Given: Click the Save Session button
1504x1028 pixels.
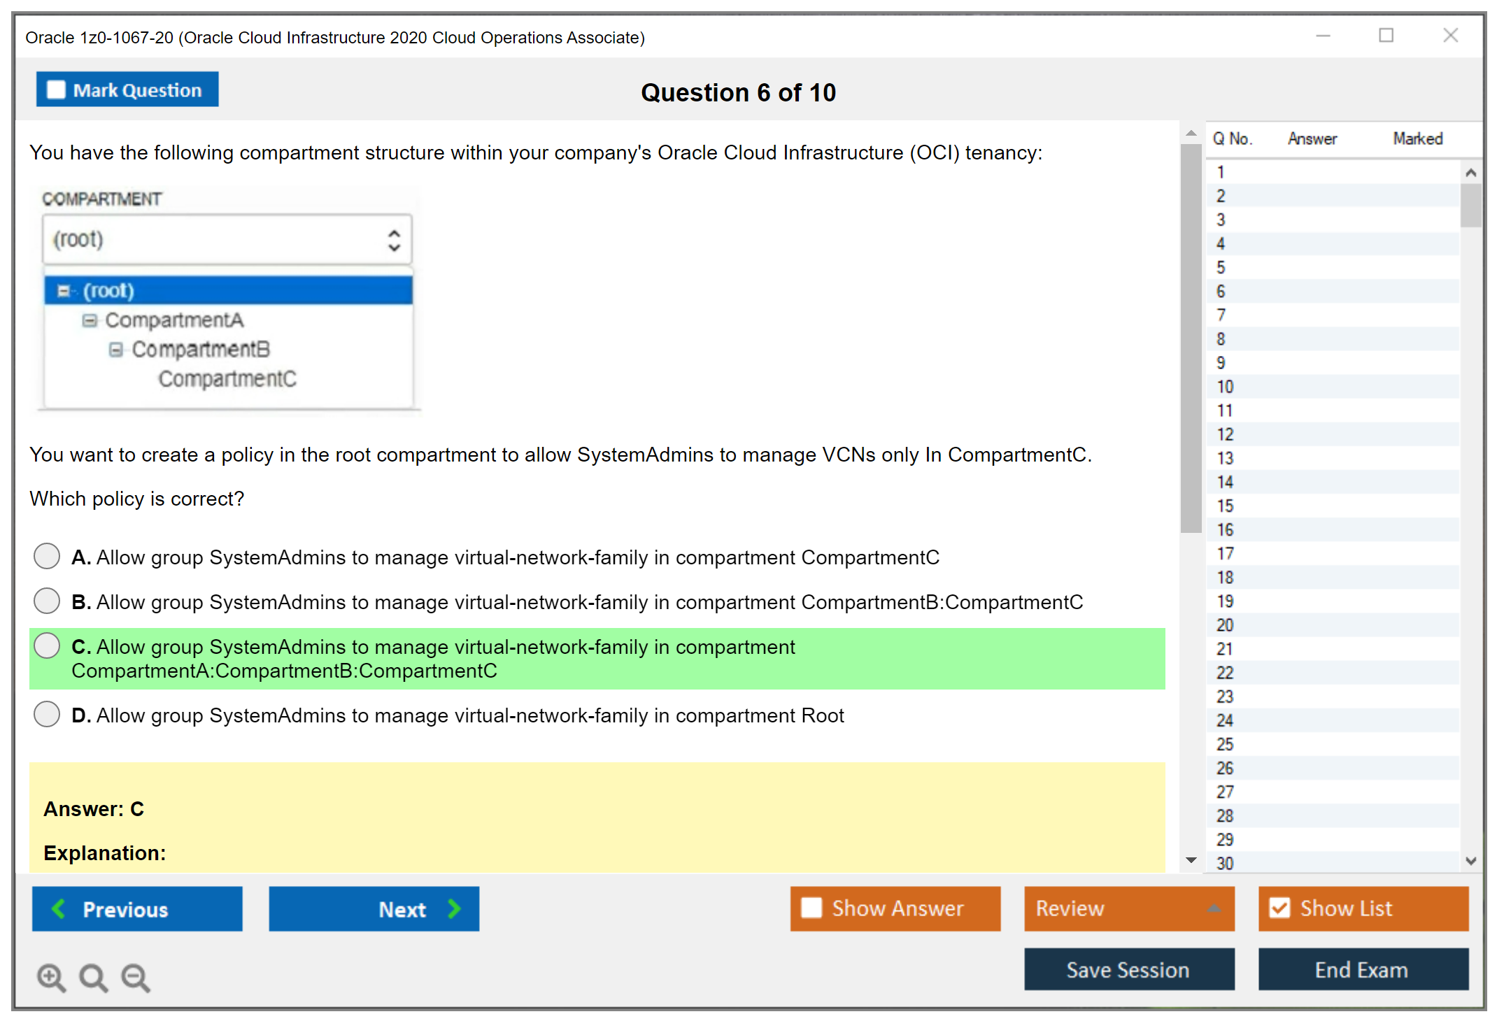Looking at the screenshot, I should pyautogui.click(x=1128, y=969).
